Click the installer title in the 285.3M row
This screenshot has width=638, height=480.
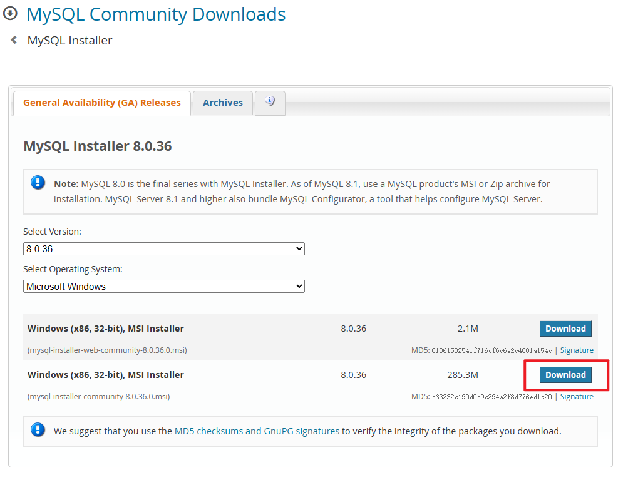pos(106,375)
